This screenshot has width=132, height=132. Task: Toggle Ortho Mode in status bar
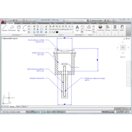pos(35,112)
